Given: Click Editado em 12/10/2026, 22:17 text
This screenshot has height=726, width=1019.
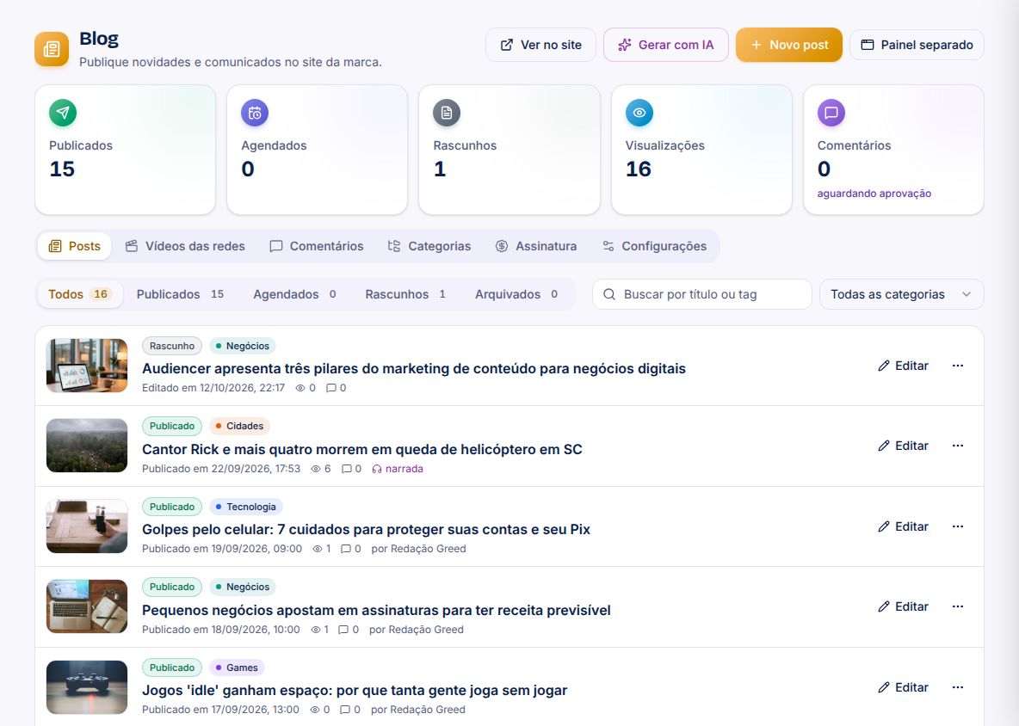Looking at the screenshot, I should click(x=213, y=388).
